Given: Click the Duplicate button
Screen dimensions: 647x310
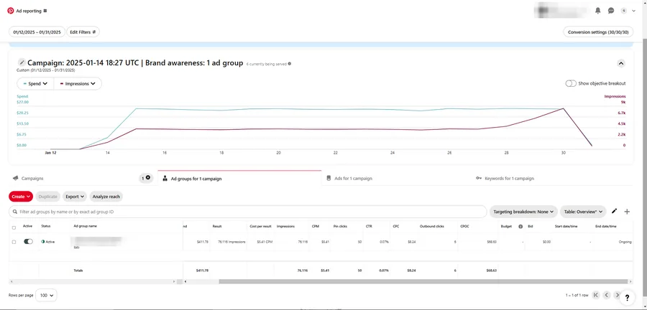Looking at the screenshot, I should pyautogui.click(x=48, y=197).
